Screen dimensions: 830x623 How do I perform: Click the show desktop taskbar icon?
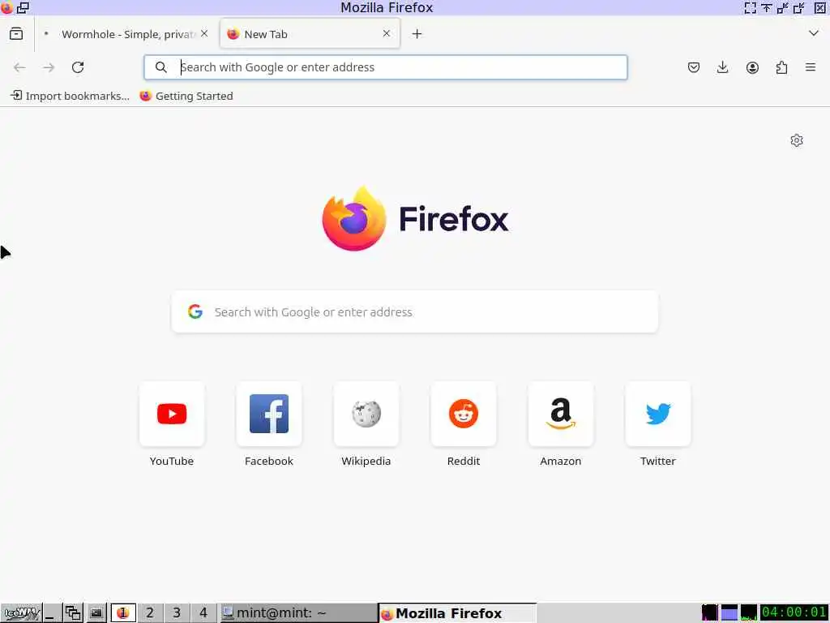[x=52, y=613]
